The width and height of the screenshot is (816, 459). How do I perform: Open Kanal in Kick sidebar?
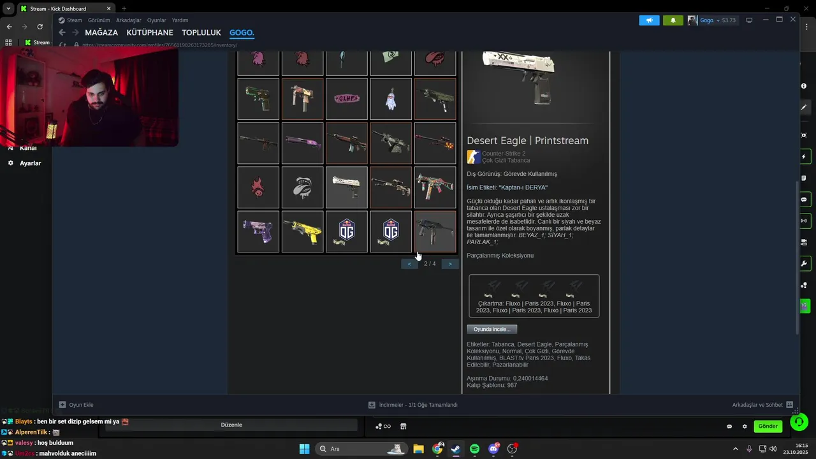coord(24,148)
